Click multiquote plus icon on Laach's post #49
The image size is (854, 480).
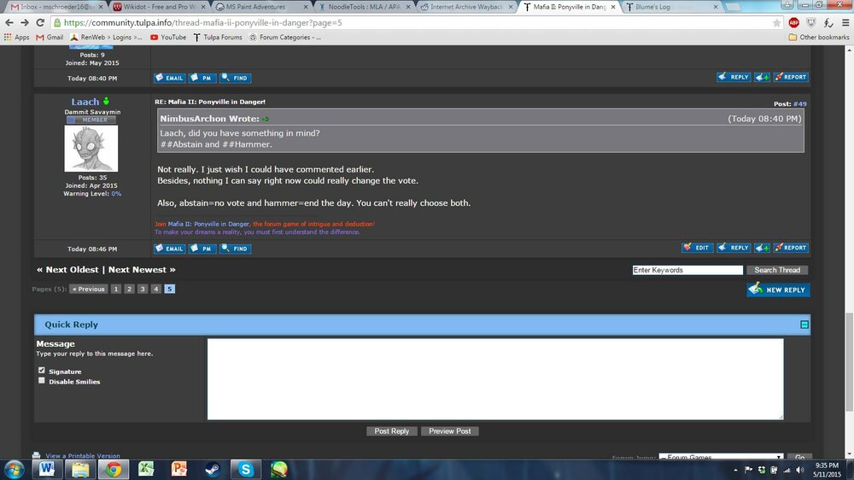(762, 248)
